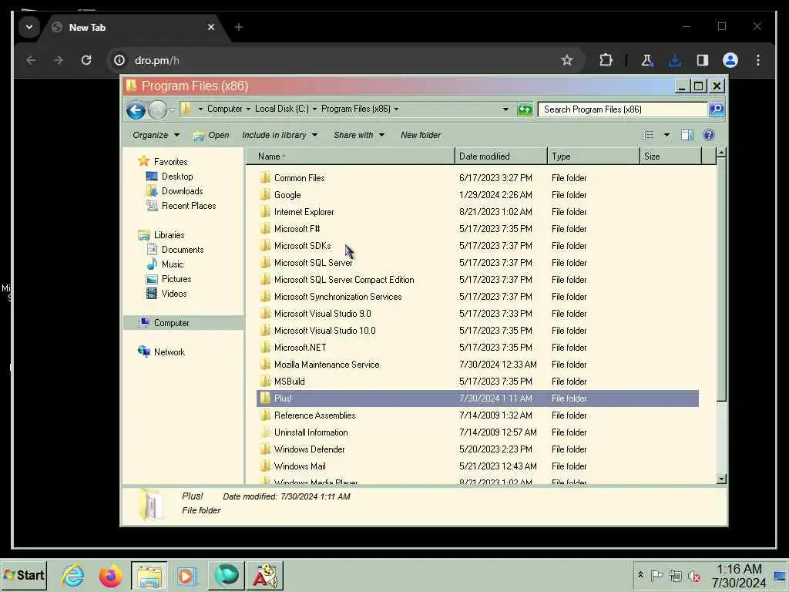Screen dimensions: 789x592
Task: Open the Chrome Labs flask icon
Action: pos(647,60)
